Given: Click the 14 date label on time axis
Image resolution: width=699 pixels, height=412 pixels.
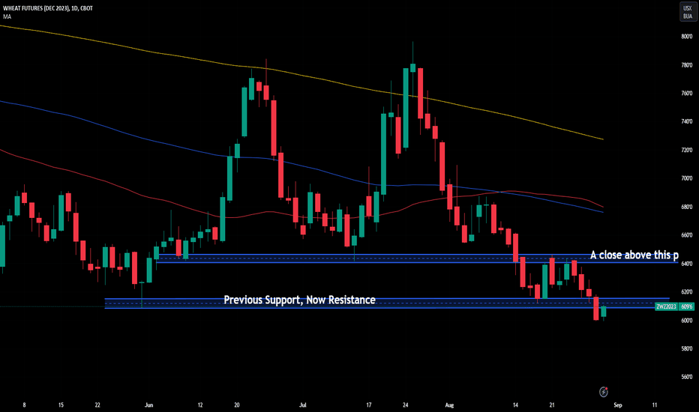Looking at the screenshot, I should click(515, 405).
